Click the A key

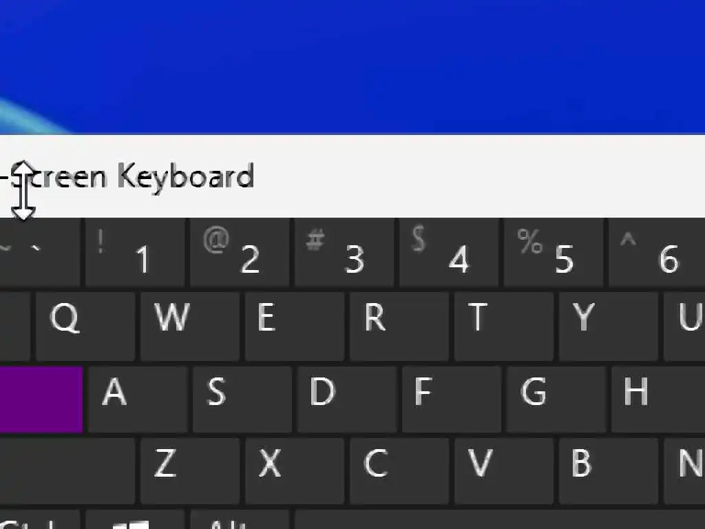[138, 400]
